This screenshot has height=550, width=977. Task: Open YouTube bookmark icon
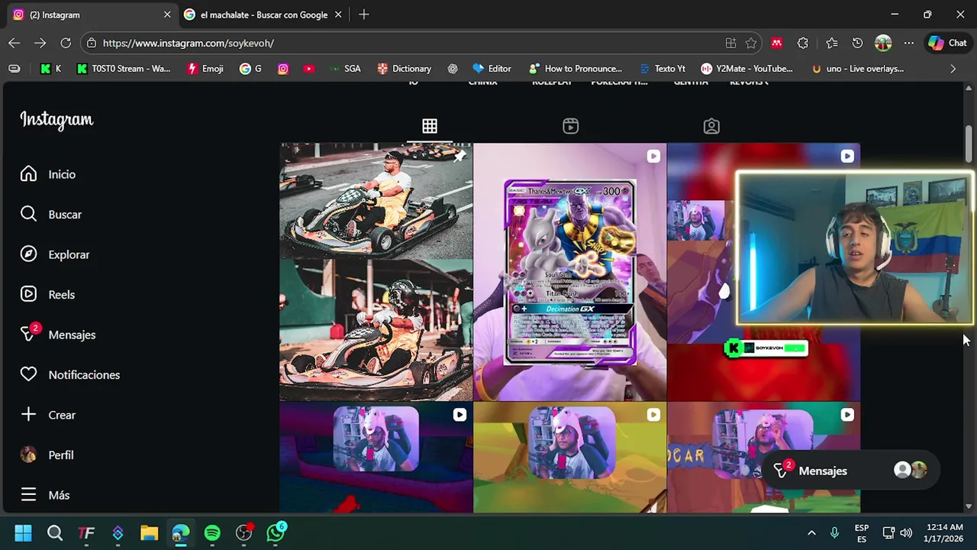(x=308, y=69)
